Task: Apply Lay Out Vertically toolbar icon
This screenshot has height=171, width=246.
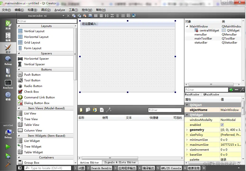Action: pyautogui.click(x=101, y=16)
